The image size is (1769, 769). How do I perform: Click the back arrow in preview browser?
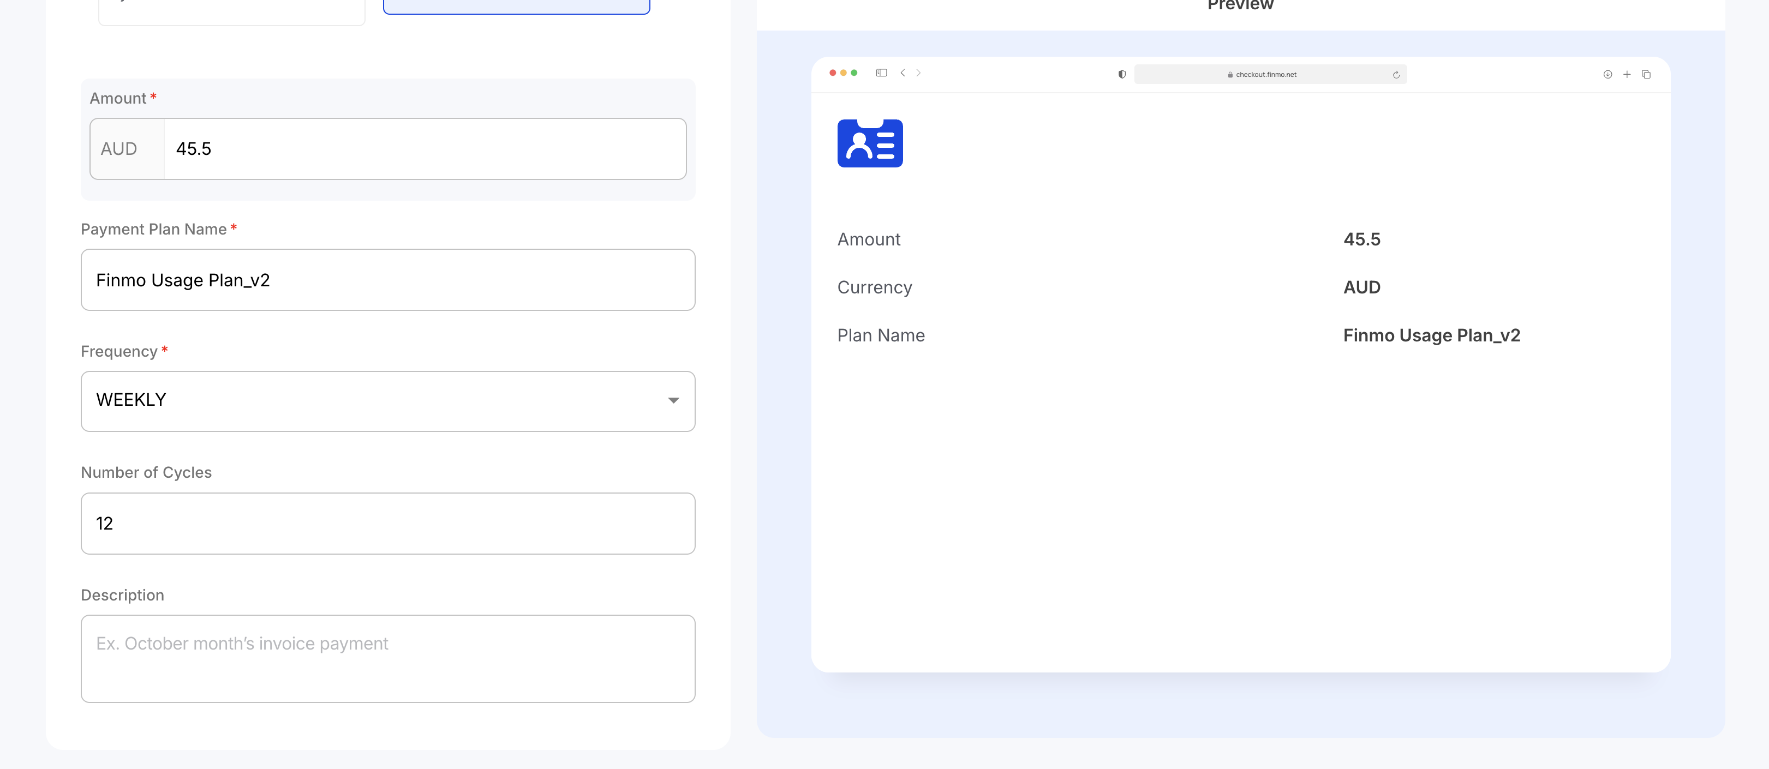(x=903, y=73)
